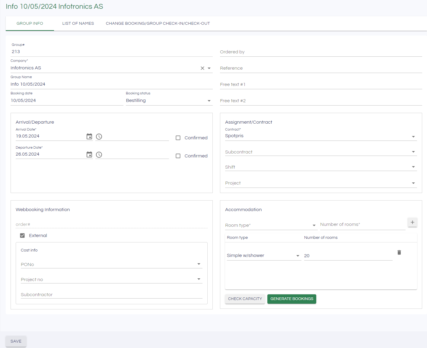Viewport: 427px width, 348px height.
Task: Open the Subcontract dropdown
Action: [x=413, y=152]
